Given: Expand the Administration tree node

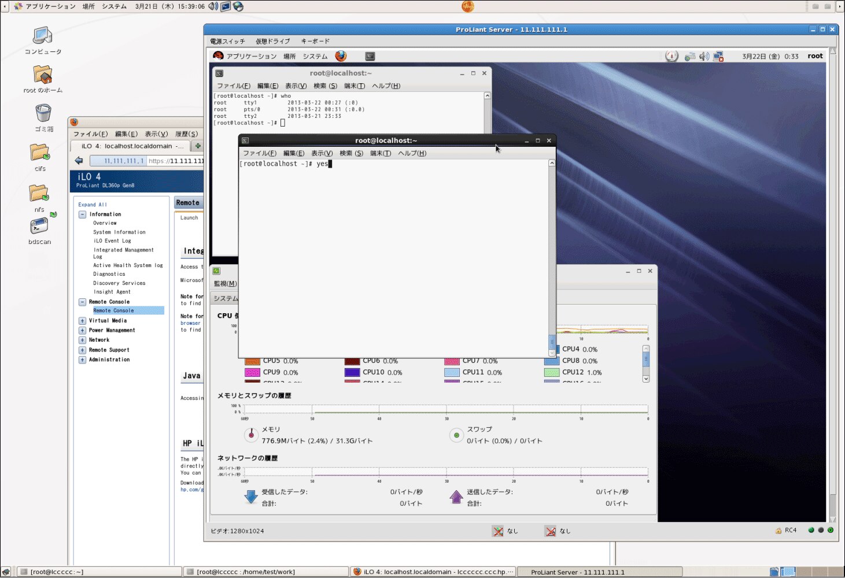Looking at the screenshot, I should pyautogui.click(x=82, y=360).
